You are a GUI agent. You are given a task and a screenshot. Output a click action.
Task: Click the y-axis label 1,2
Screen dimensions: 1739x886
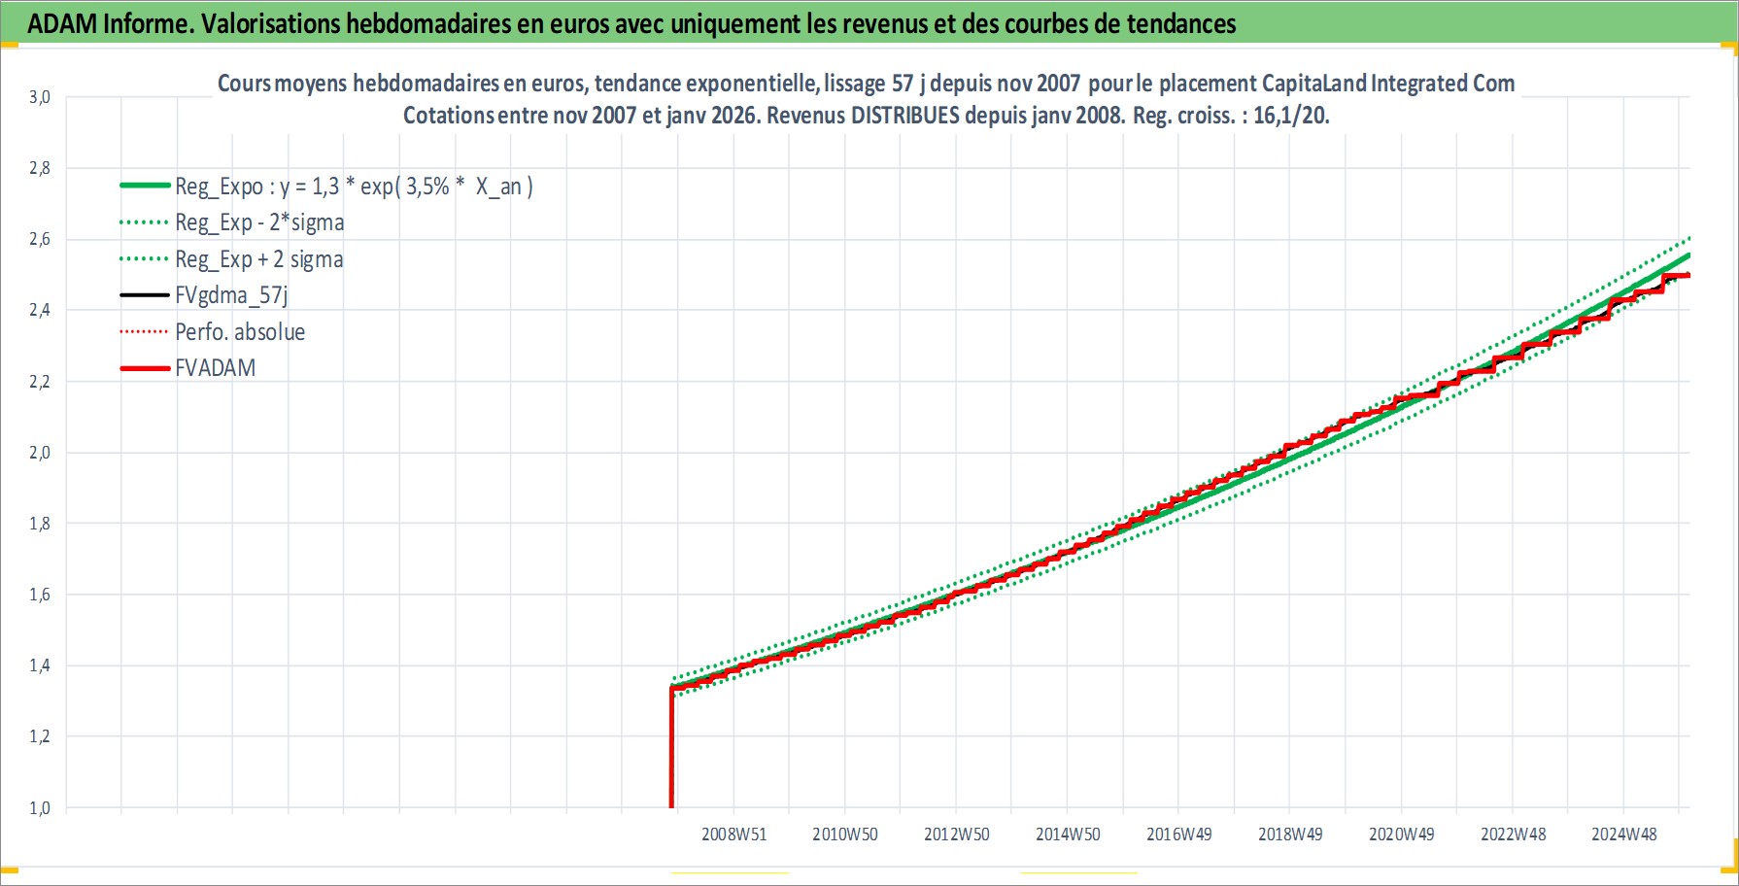(40, 736)
